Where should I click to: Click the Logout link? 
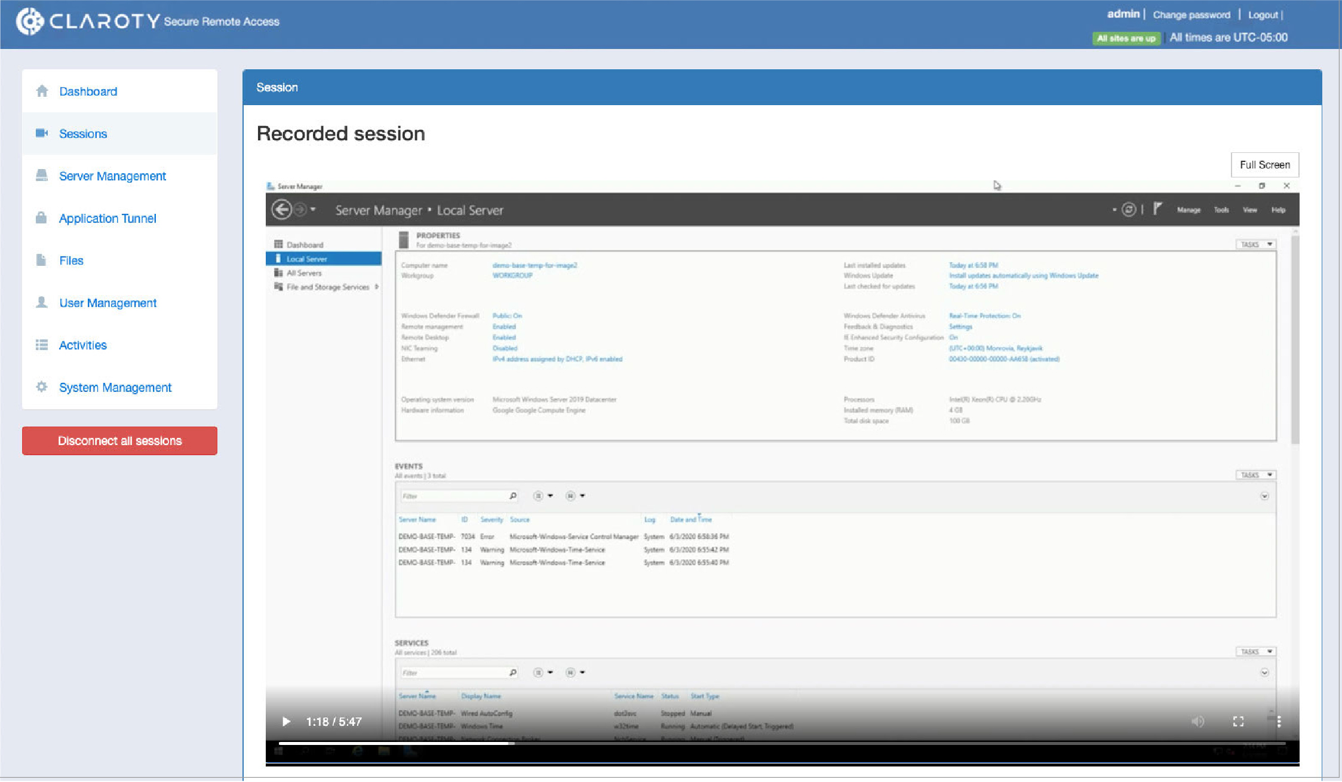[x=1263, y=15]
